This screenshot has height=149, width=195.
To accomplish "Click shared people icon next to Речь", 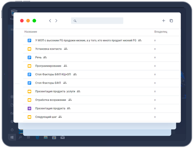I will click(x=45, y=57).
